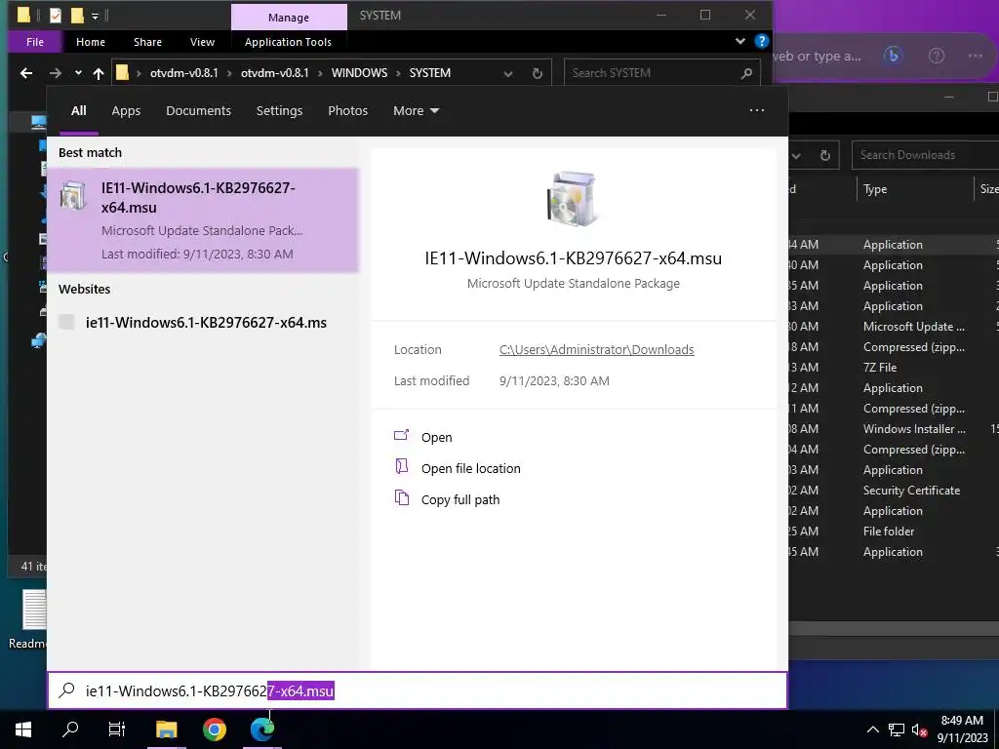Image resolution: width=999 pixels, height=749 pixels.
Task: Click the Edge help question icon
Action: pos(936,56)
